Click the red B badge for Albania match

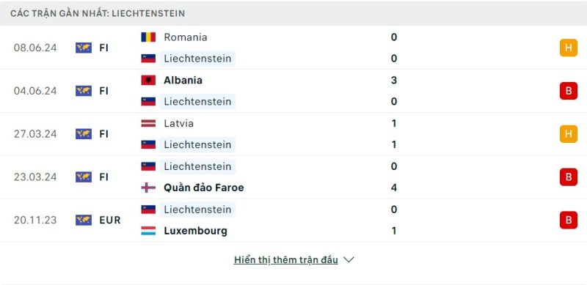coord(568,91)
